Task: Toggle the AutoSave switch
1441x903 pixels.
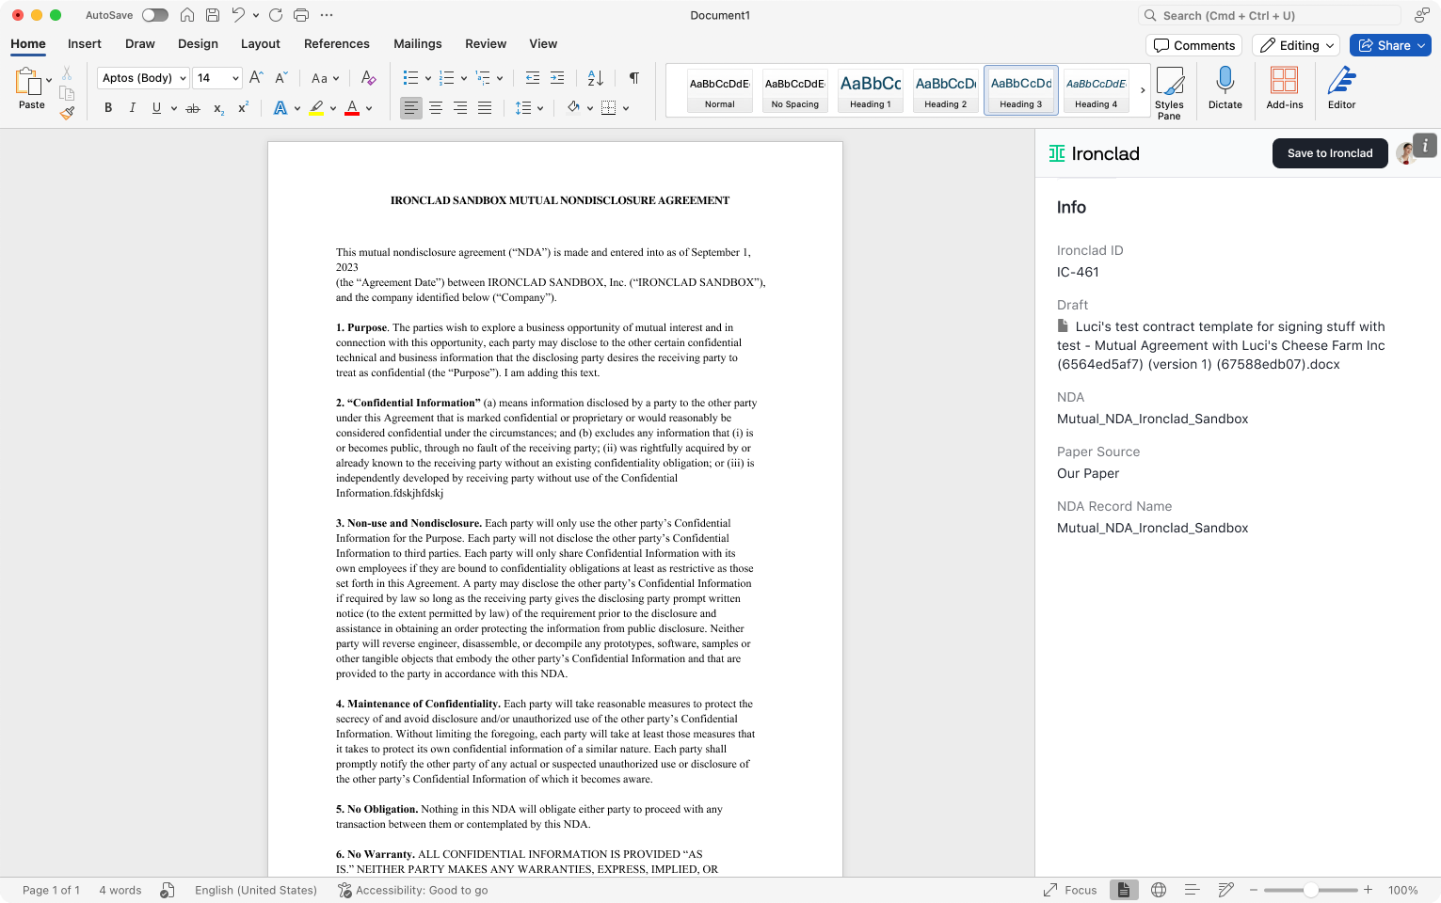Action: [x=154, y=15]
